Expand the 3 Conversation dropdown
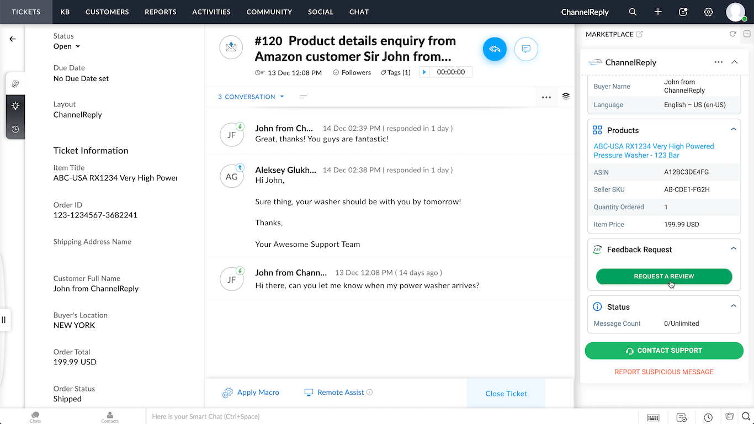 click(x=251, y=97)
